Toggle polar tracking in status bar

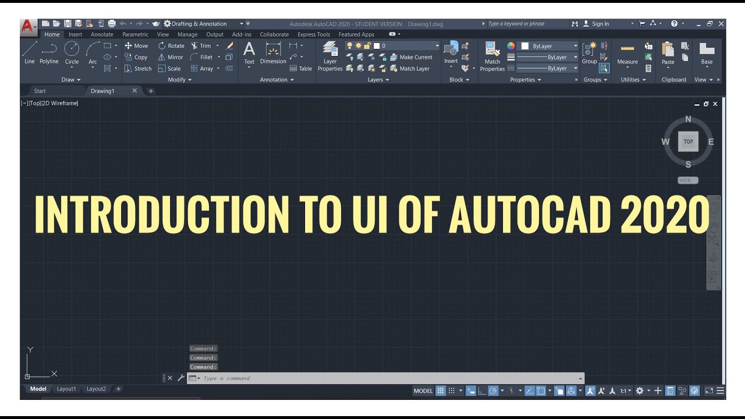493,391
